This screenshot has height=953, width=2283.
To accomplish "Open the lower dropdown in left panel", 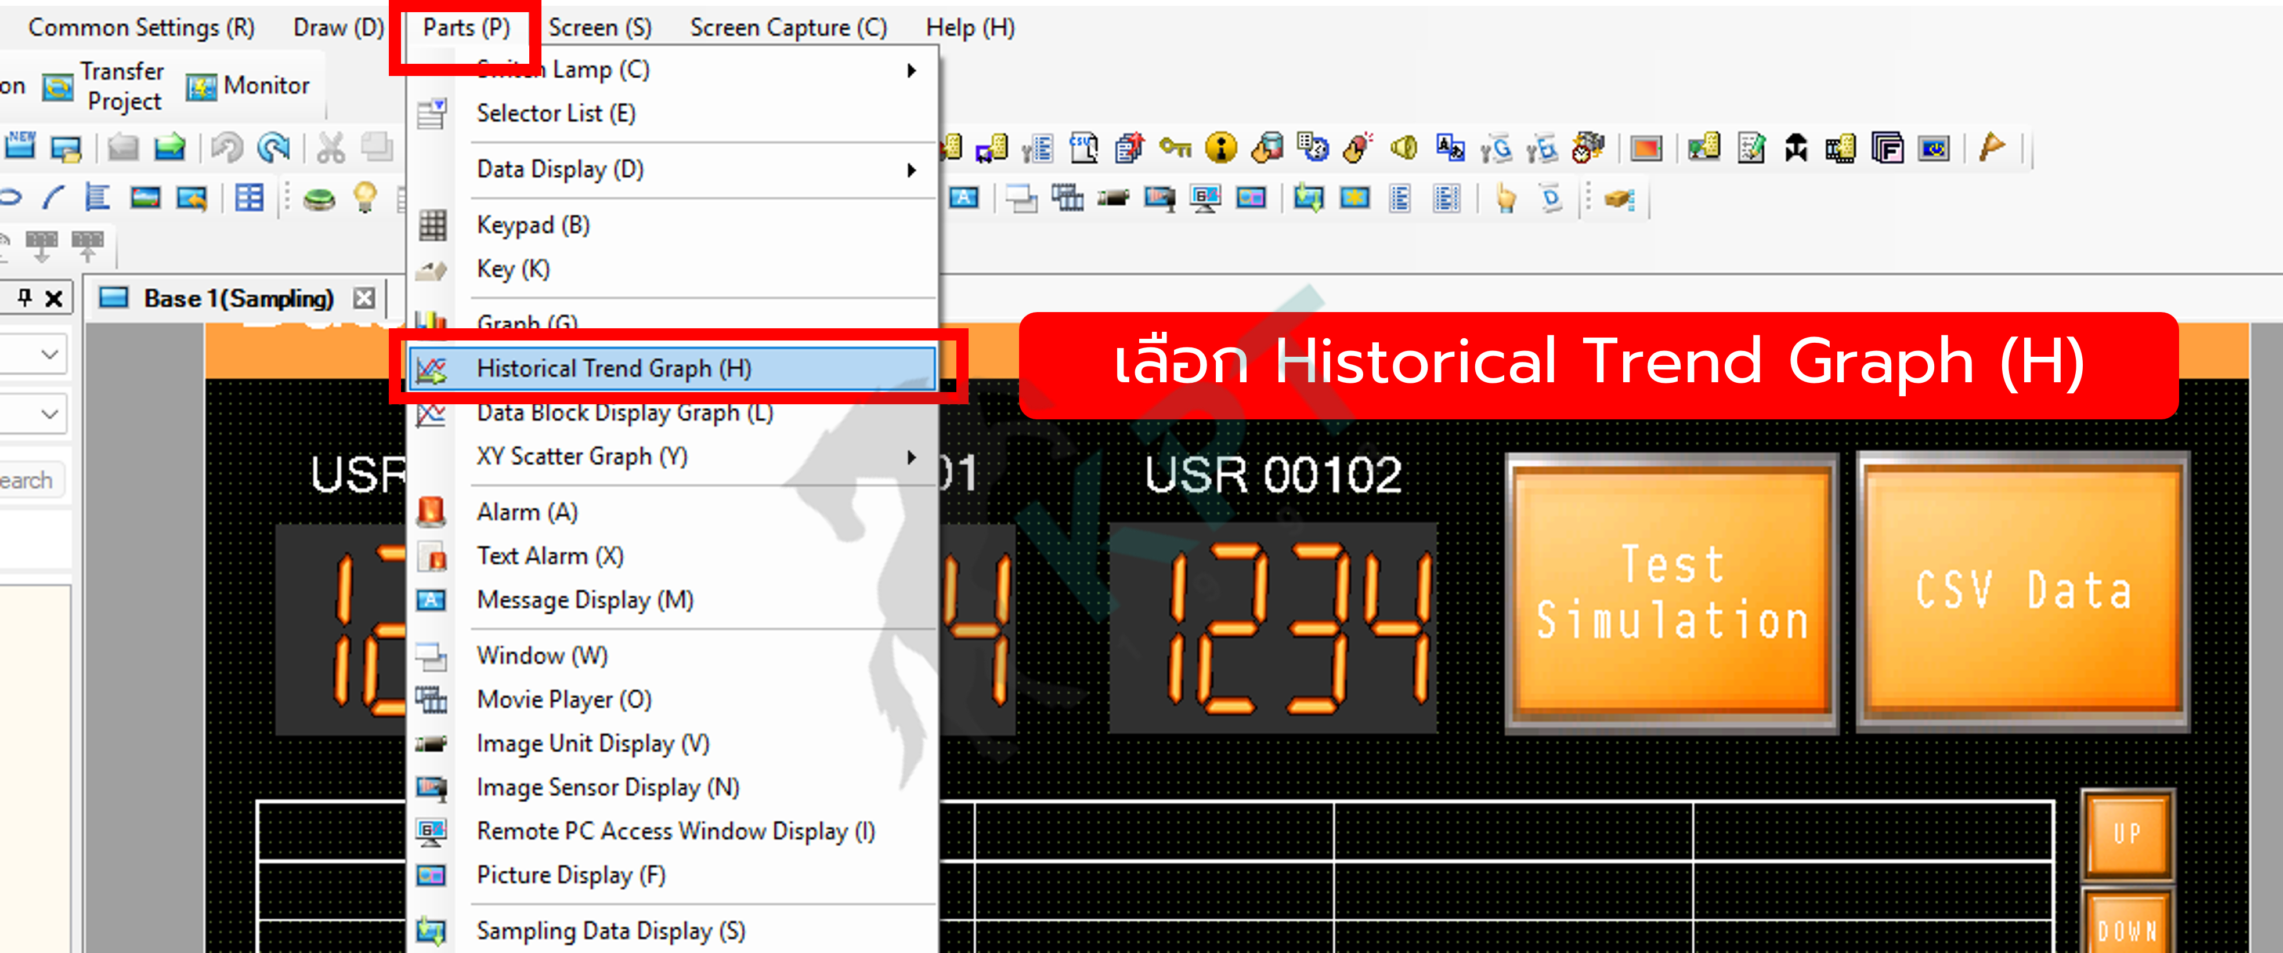I will (x=50, y=414).
